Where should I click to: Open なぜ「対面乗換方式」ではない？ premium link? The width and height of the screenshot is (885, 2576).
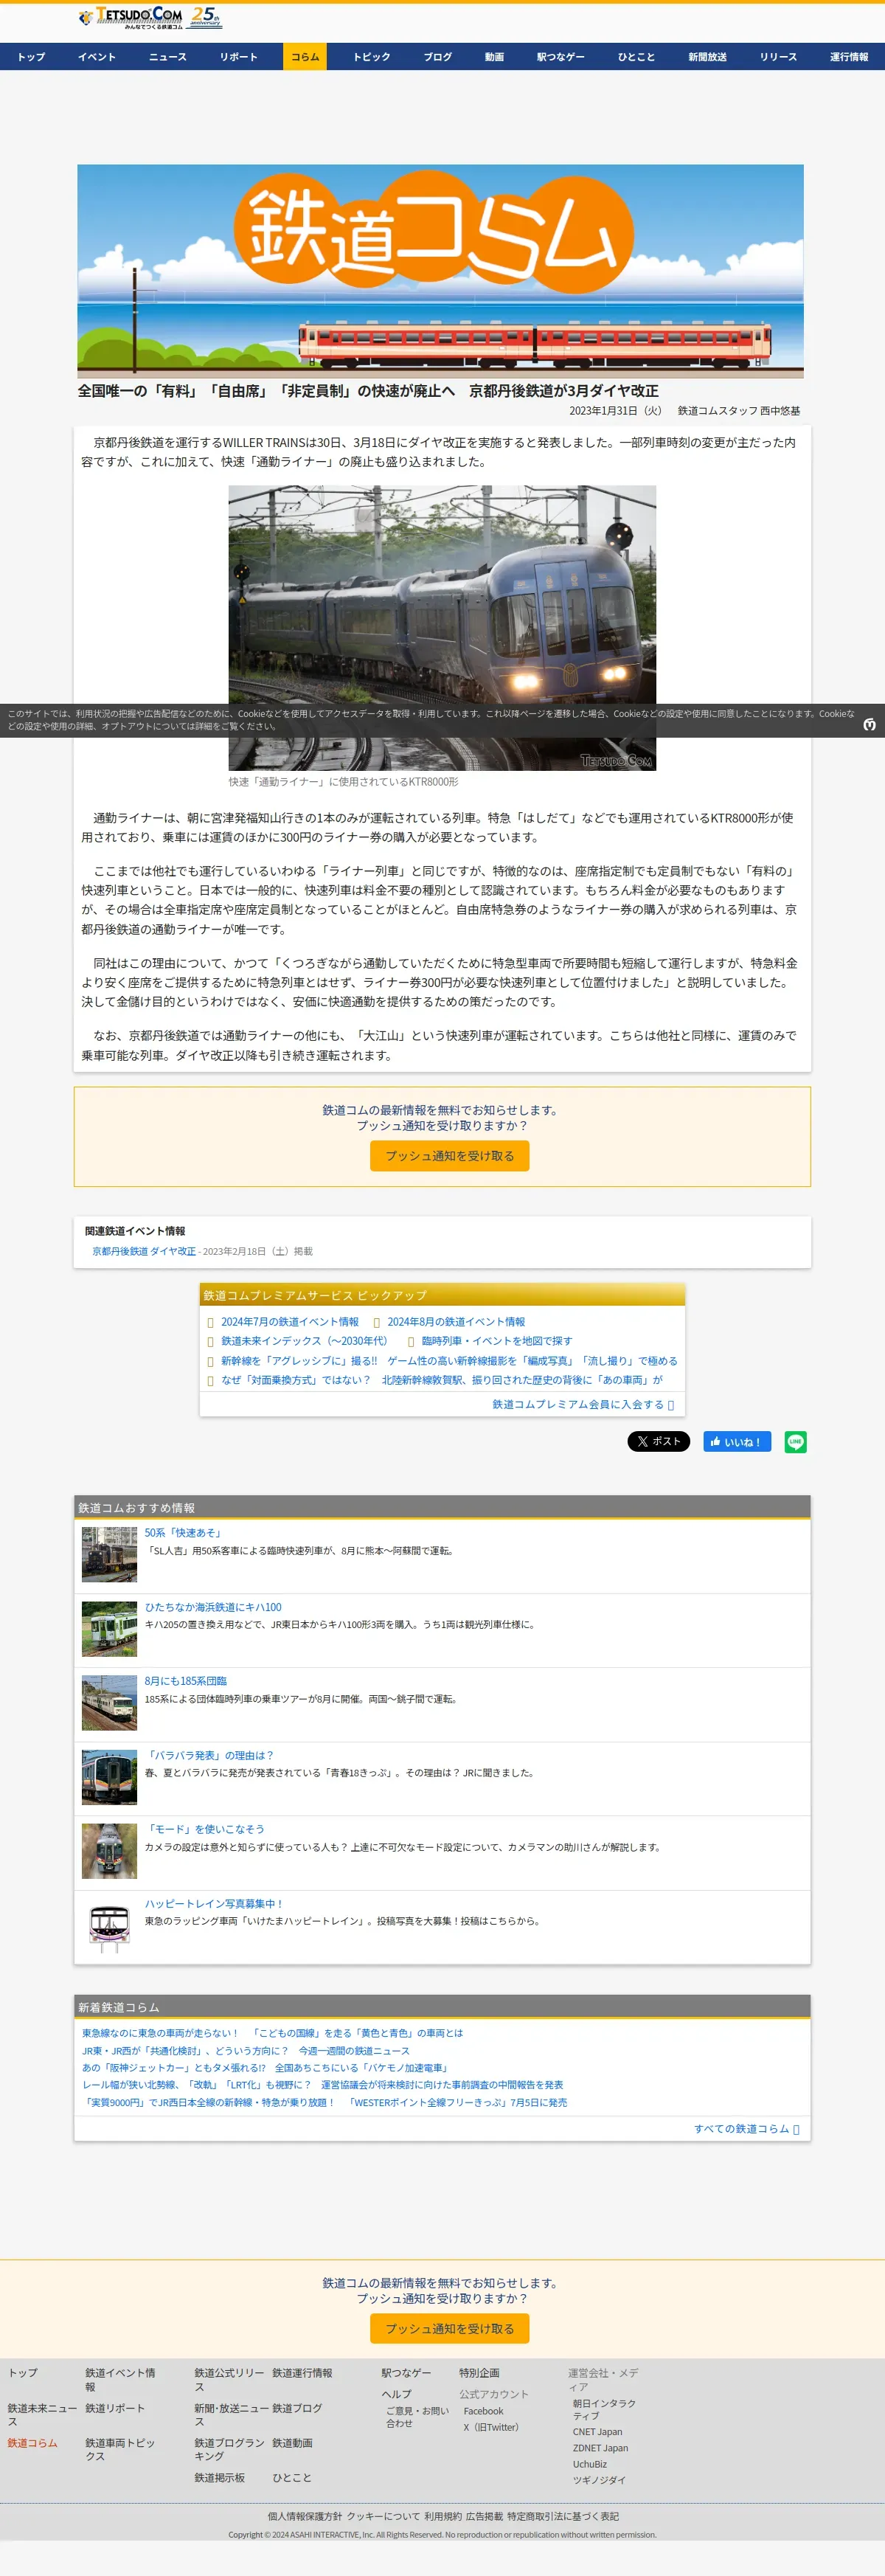442,1379
